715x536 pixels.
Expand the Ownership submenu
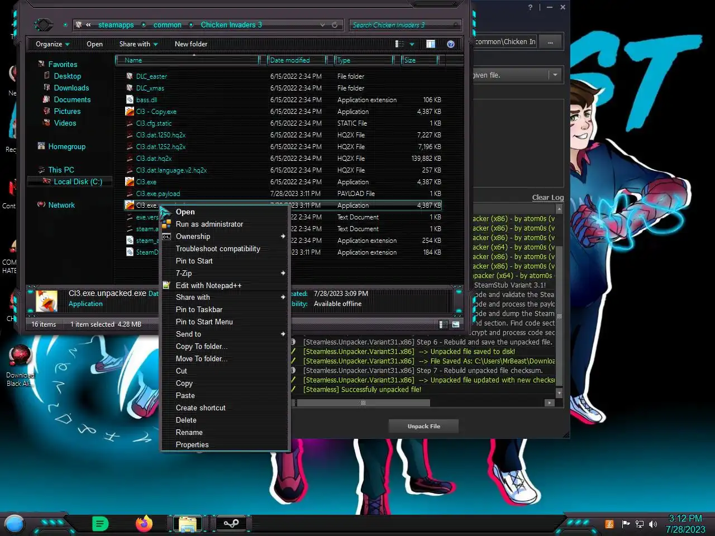[x=283, y=237]
